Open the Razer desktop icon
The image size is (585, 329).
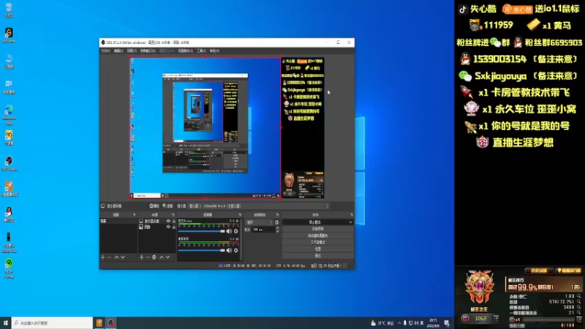pos(9,268)
